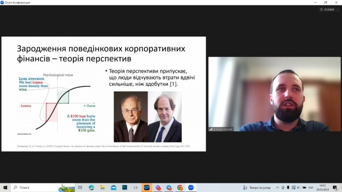The width and height of the screenshot is (342, 192).
Task: Open the Mail app from the taskbar
Action: pos(114,187)
